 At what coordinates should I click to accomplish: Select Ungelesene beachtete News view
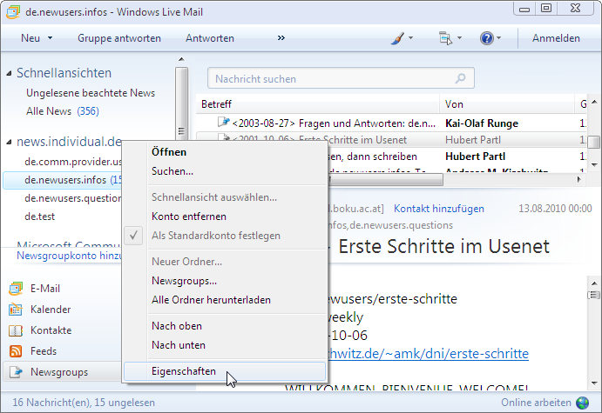(x=91, y=93)
